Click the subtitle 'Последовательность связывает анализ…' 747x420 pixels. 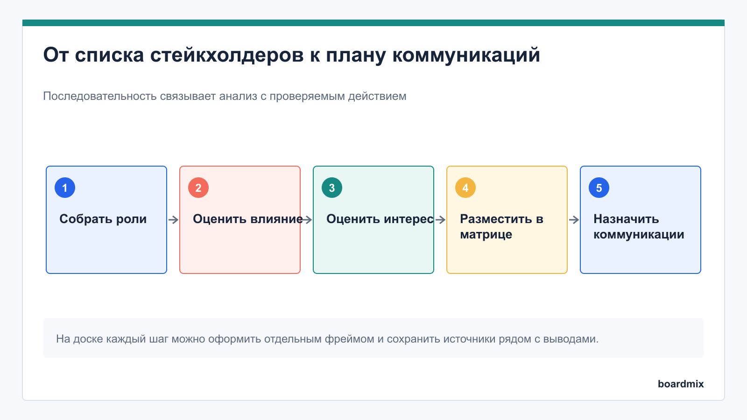click(x=225, y=96)
